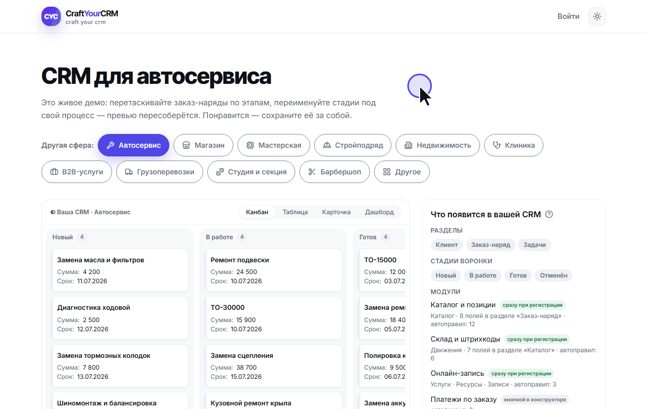Switch to the Карточка view tab
This screenshot has height=409, width=655.
click(x=336, y=212)
